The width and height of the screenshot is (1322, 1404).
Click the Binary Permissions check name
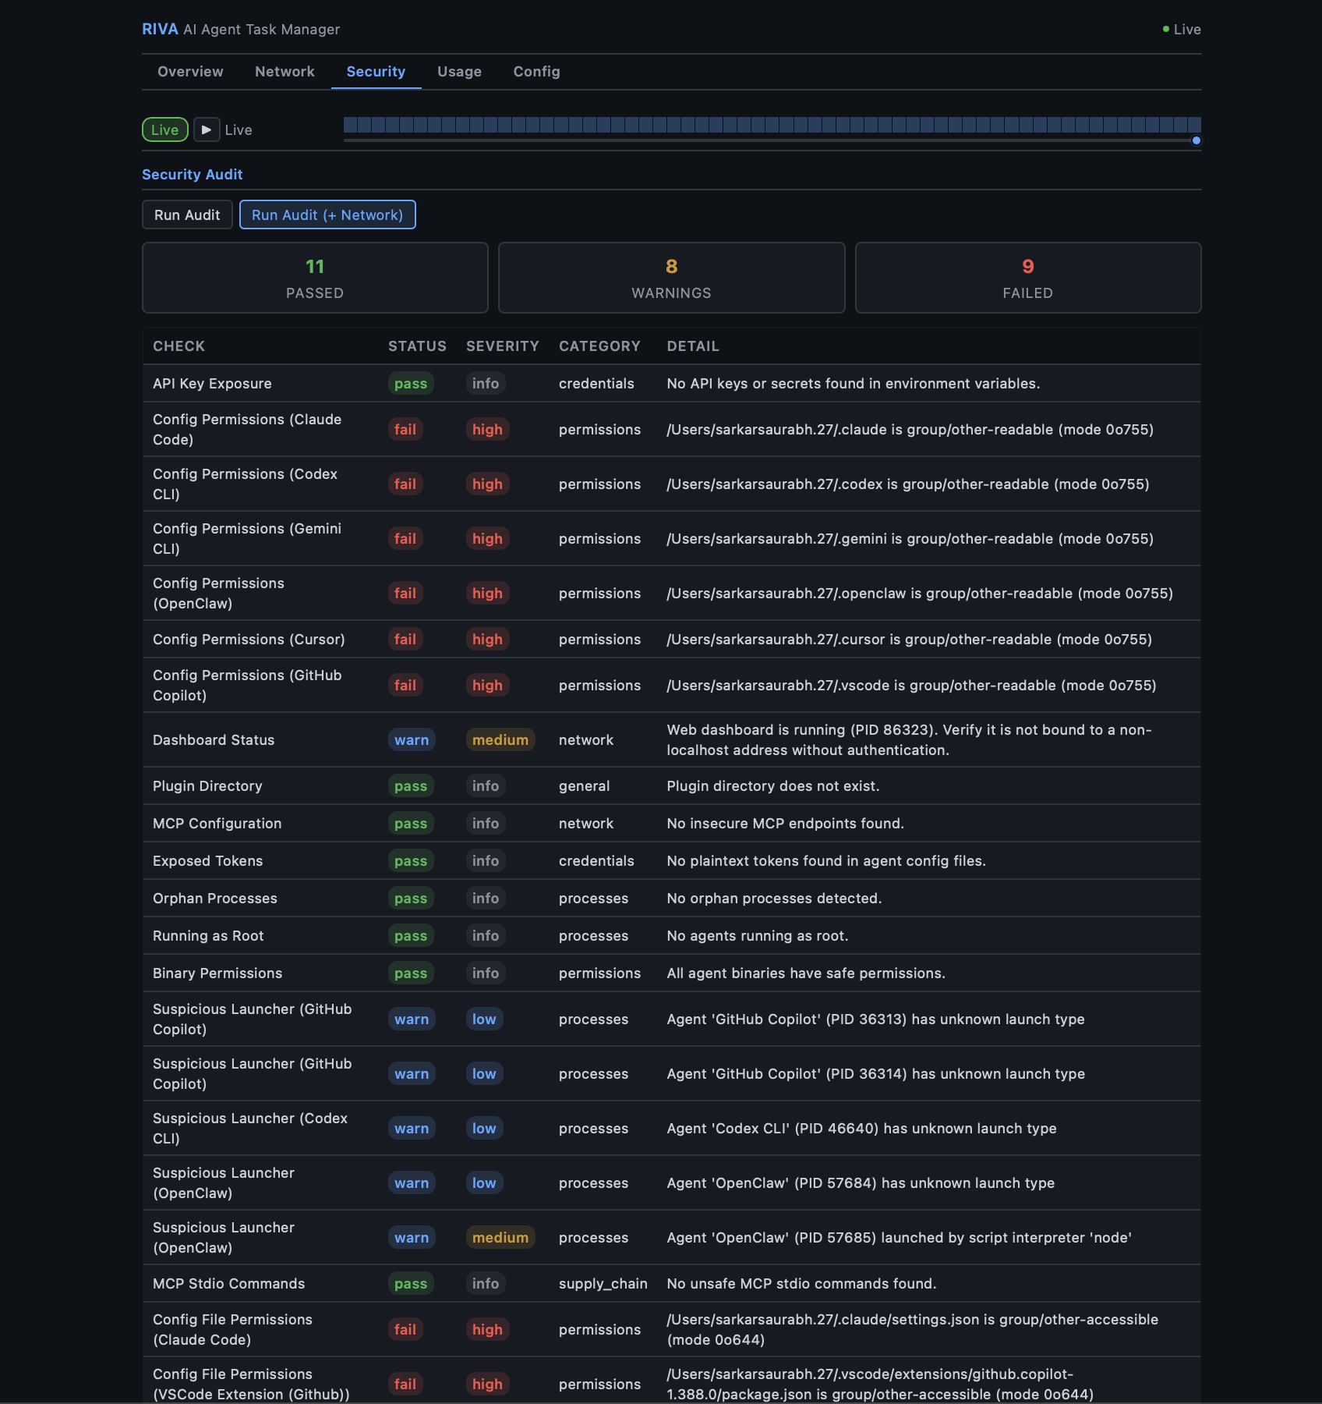217,973
